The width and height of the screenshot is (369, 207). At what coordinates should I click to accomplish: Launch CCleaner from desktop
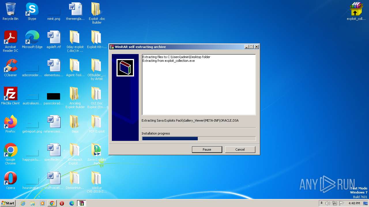click(10, 68)
